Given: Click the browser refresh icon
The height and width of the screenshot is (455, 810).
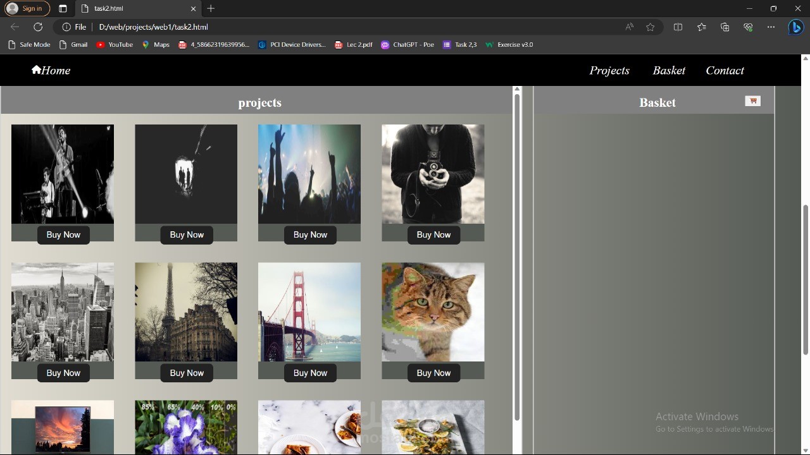Looking at the screenshot, I should click(x=38, y=27).
